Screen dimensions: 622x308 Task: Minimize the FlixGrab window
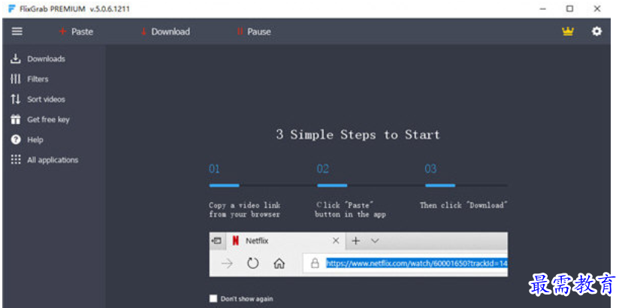point(542,8)
